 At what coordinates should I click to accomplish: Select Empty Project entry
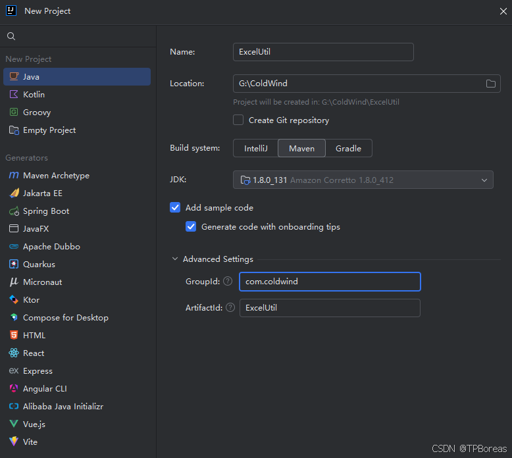pyautogui.click(x=77, y=130)
